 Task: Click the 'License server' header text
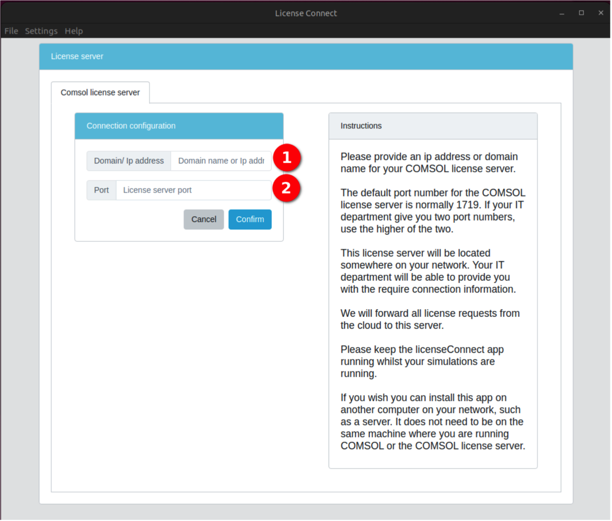point(77,56)
